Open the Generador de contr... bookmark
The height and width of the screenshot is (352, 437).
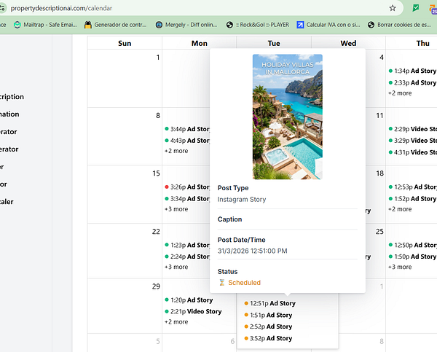115,25
